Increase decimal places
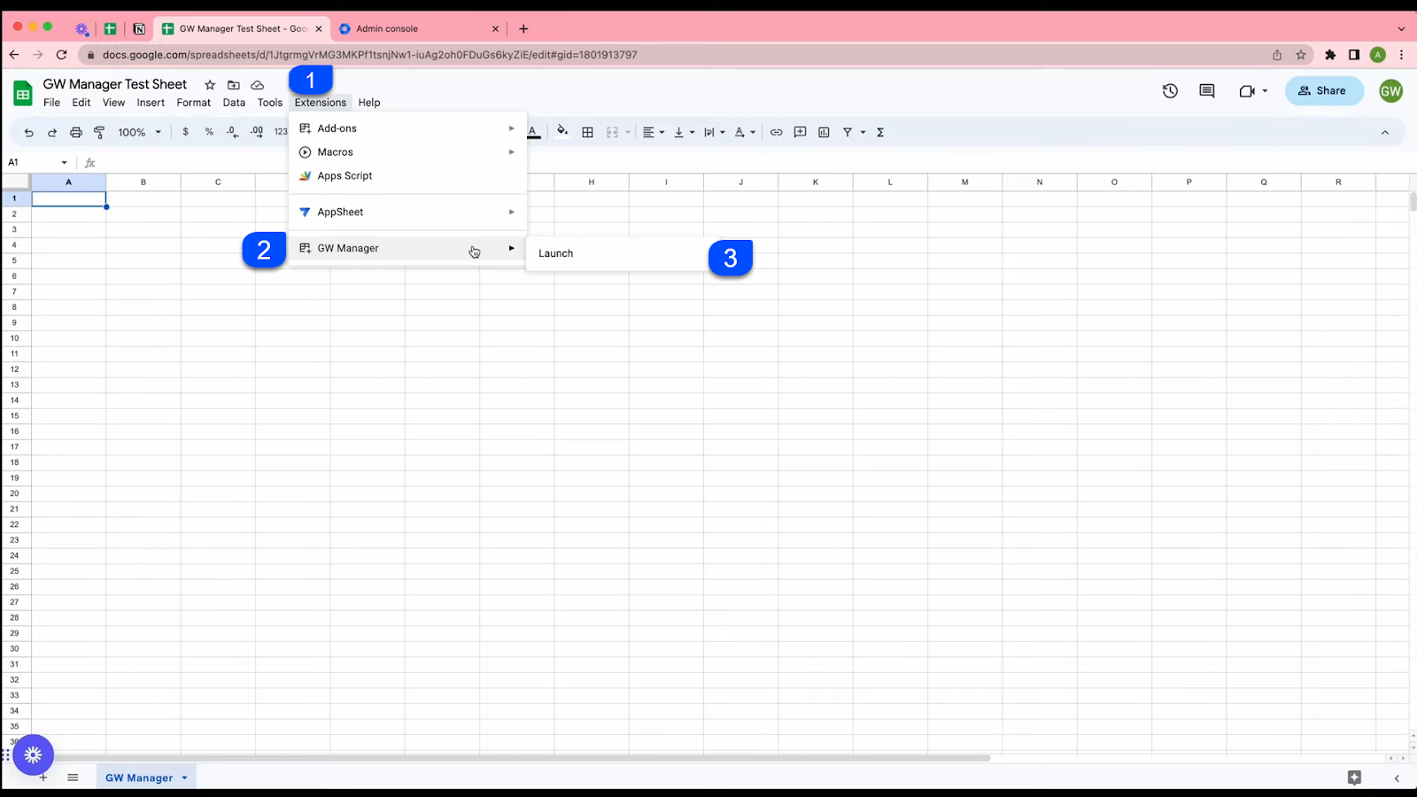 (257, 132)
